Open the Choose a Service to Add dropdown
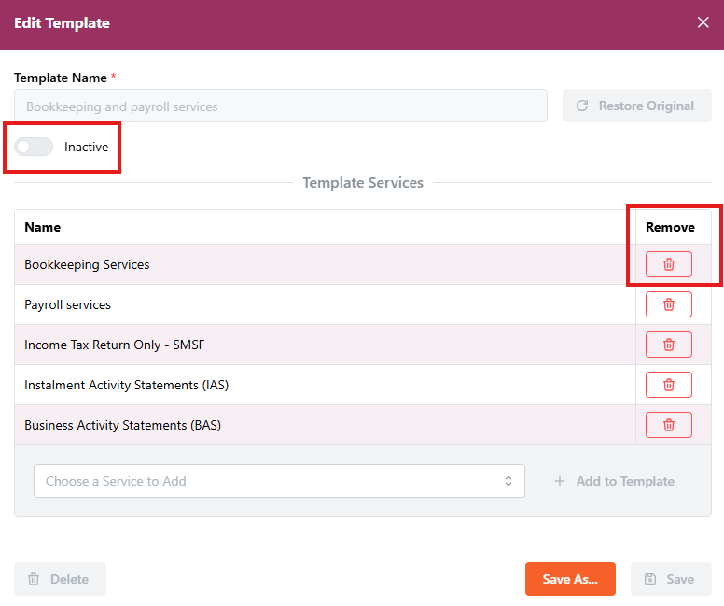Viewport: 724px width, 606px height. (x=279, y=481)
